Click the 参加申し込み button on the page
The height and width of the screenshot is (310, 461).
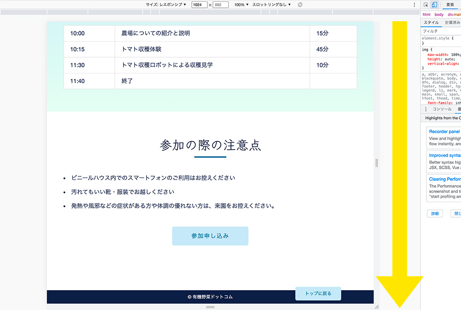(x=210, y=235)
